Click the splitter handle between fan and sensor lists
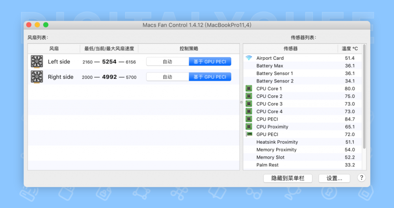 click(x=241, y=102)
